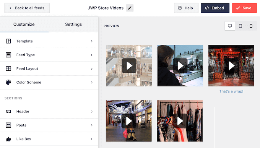Open the Customize tab

click(x=24, y=24)
